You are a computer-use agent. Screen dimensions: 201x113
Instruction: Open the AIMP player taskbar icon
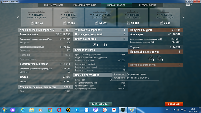coord(68,110)
